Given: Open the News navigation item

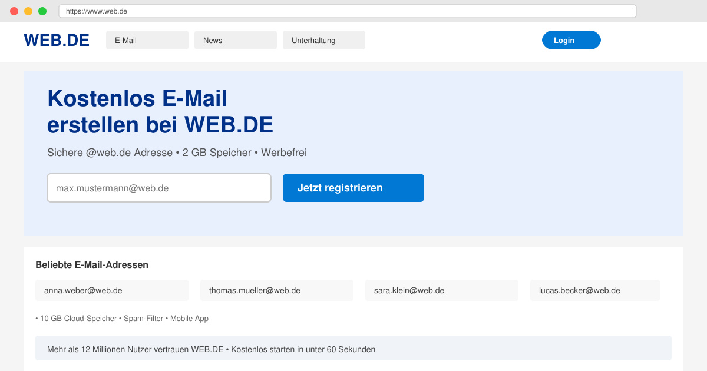Looking at the screenshot, I should coord(236,40).
